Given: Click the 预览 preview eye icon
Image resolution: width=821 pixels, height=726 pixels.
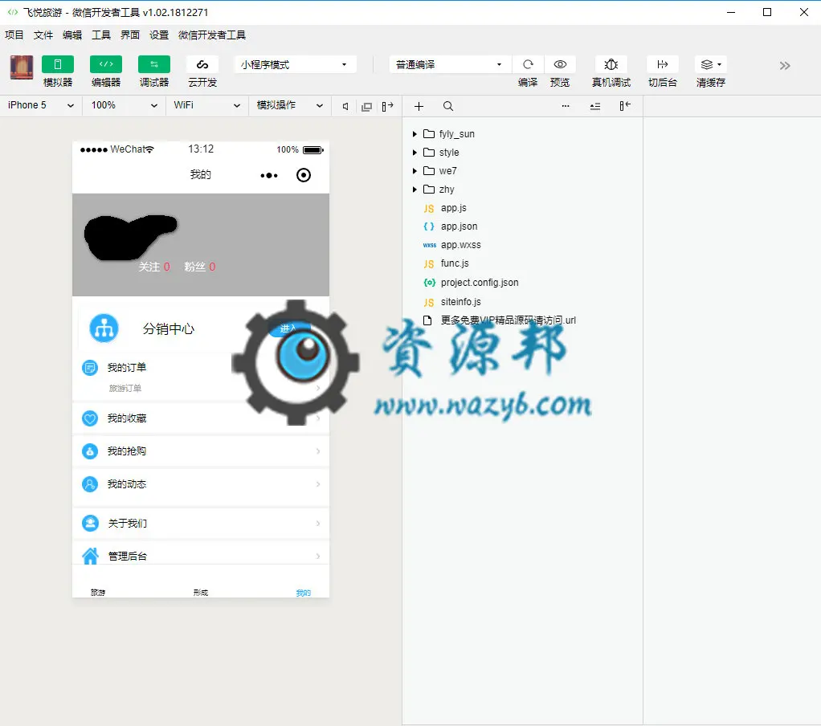Looking at the screenshot, I should coord(560,64).
